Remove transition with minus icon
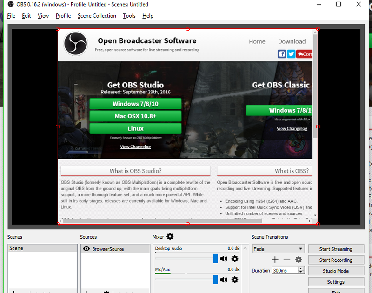The height and width of the screenshot is (293, 372). (287, 260)
